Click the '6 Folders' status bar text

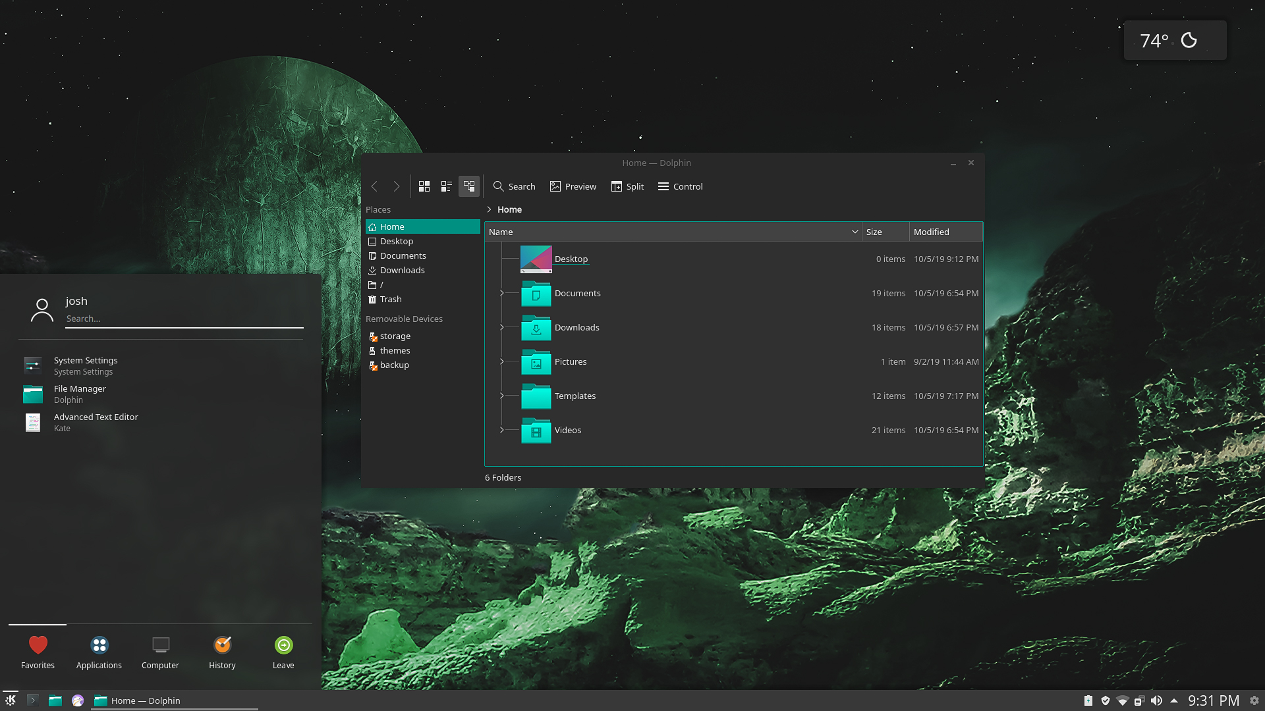(503, 478)
